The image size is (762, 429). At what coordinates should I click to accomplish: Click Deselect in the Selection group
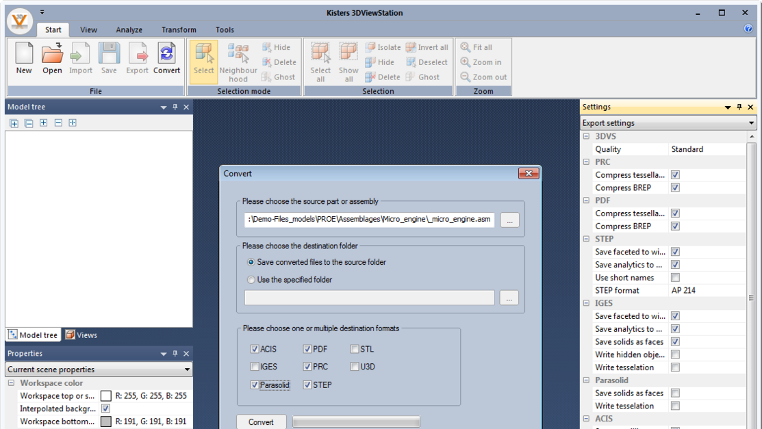[x=427, y=62]
